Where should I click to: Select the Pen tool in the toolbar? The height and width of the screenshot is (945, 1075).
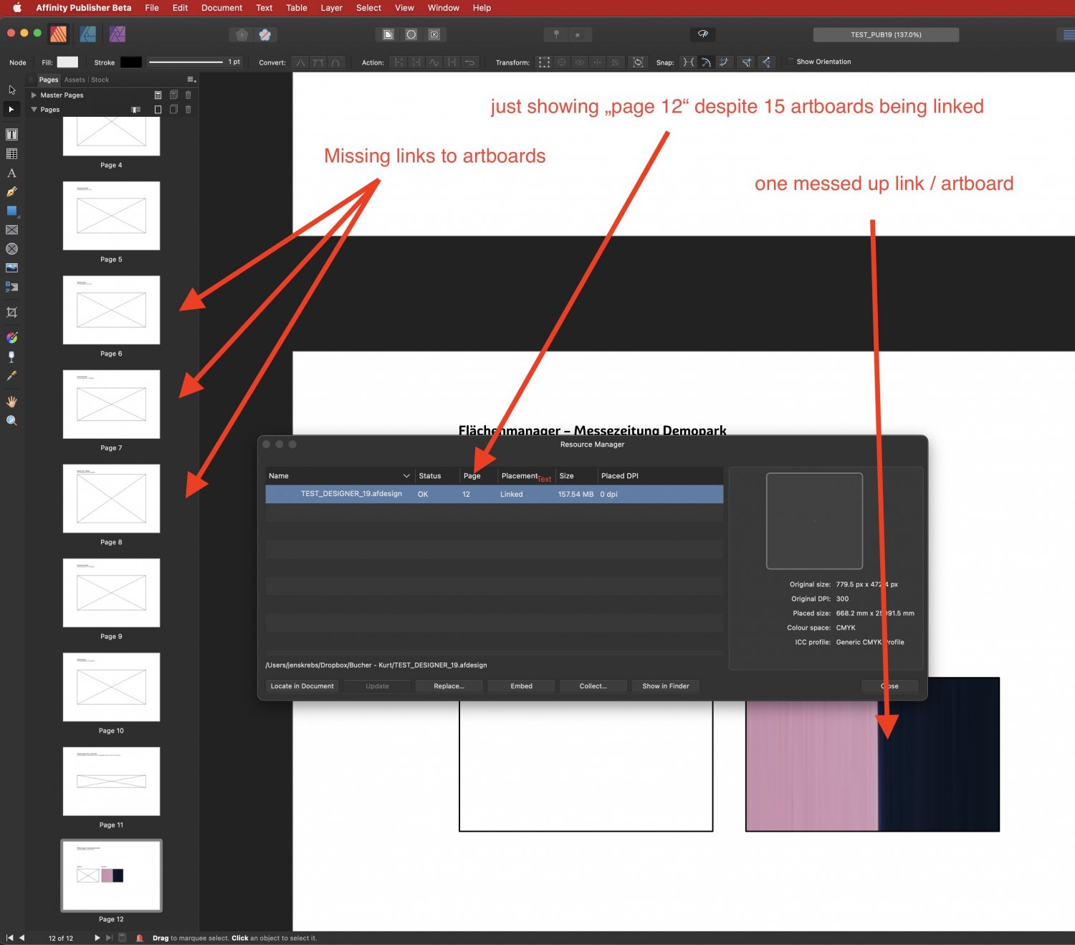(11, 192)
